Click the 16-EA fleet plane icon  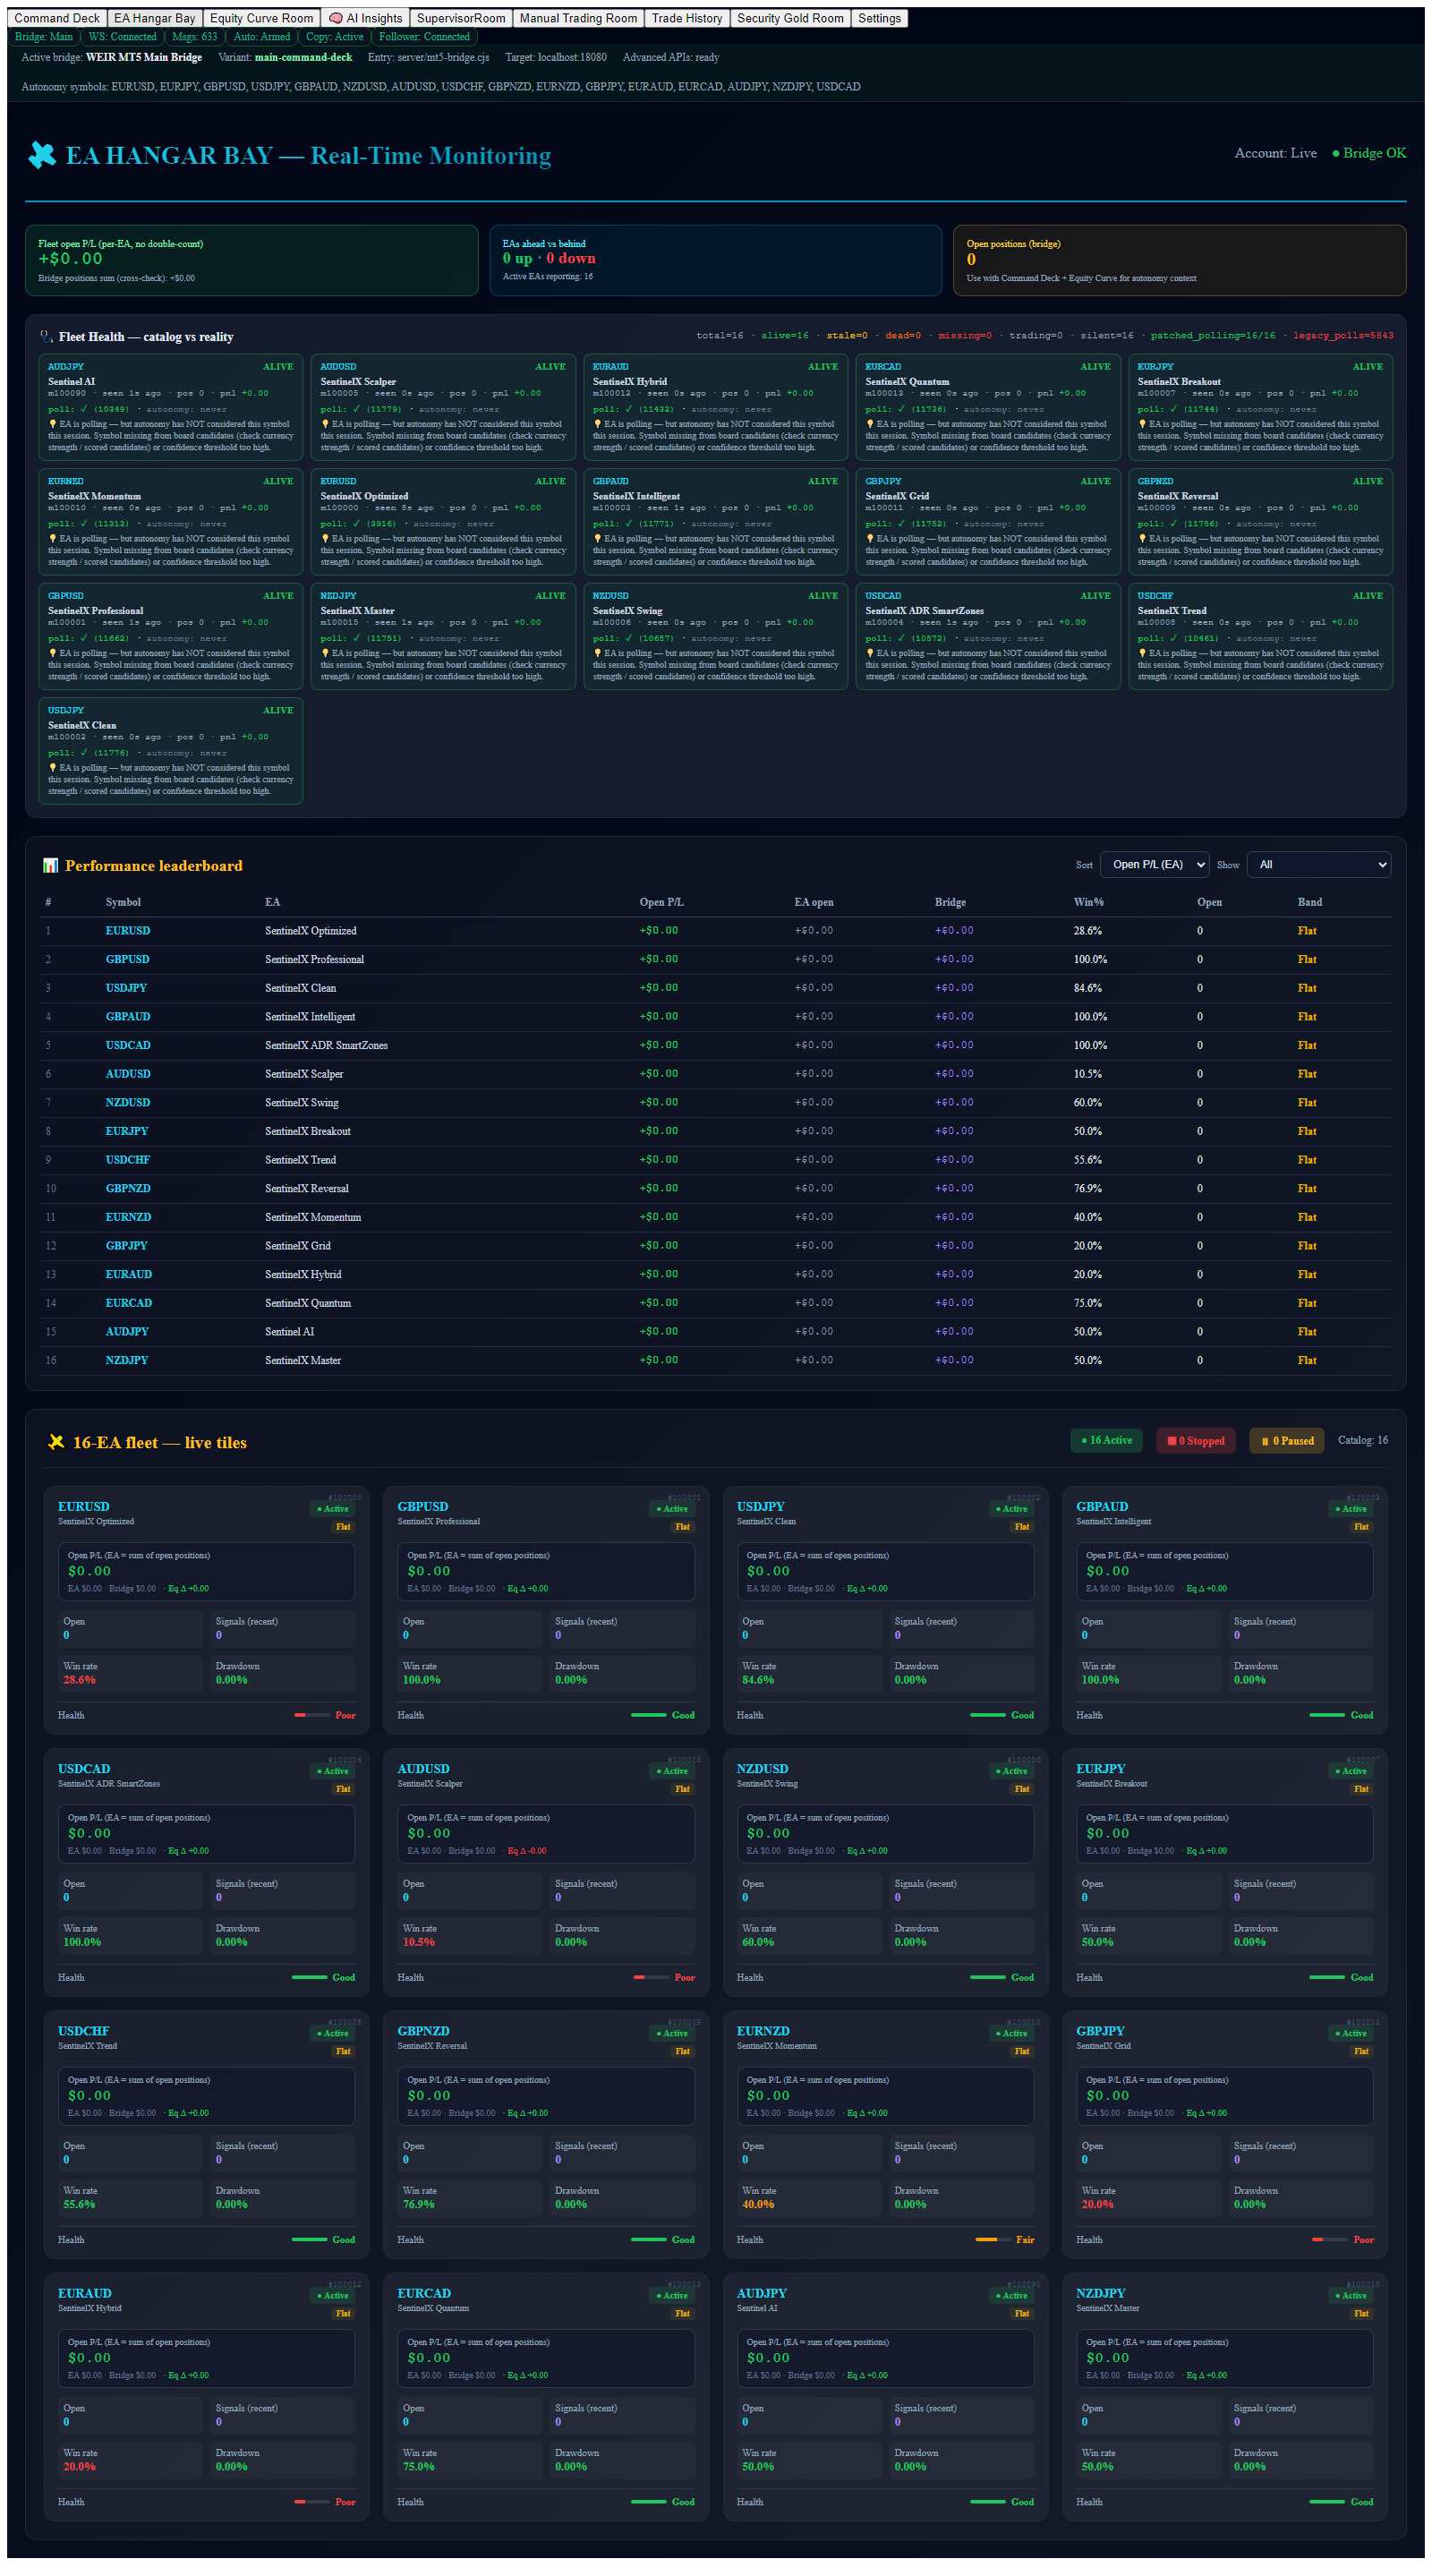(x=56, y=1442)
